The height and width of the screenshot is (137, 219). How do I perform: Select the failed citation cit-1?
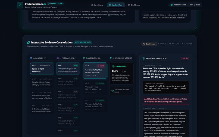[95, 70]
